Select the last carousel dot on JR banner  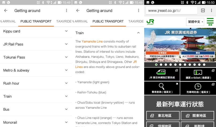204,65
